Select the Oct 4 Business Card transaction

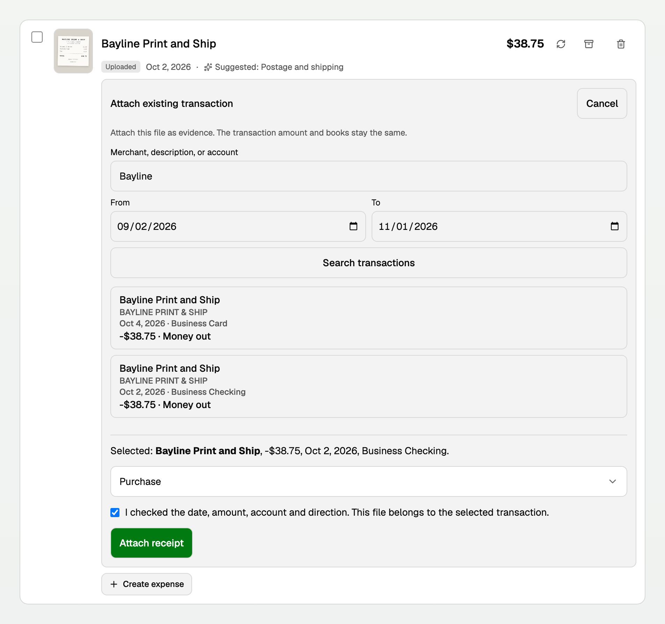(369, 318)
